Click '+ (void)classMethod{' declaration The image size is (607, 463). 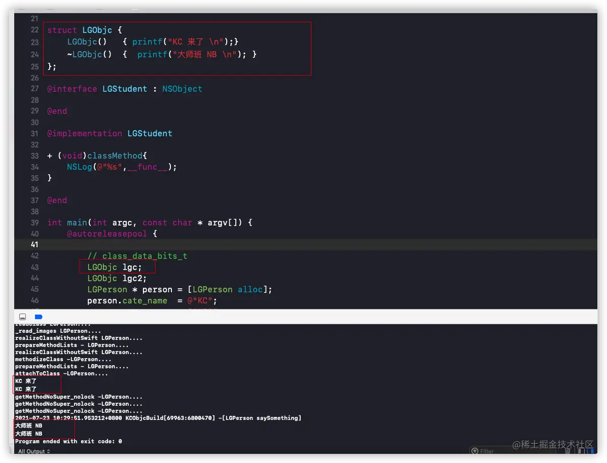point(97,156)
